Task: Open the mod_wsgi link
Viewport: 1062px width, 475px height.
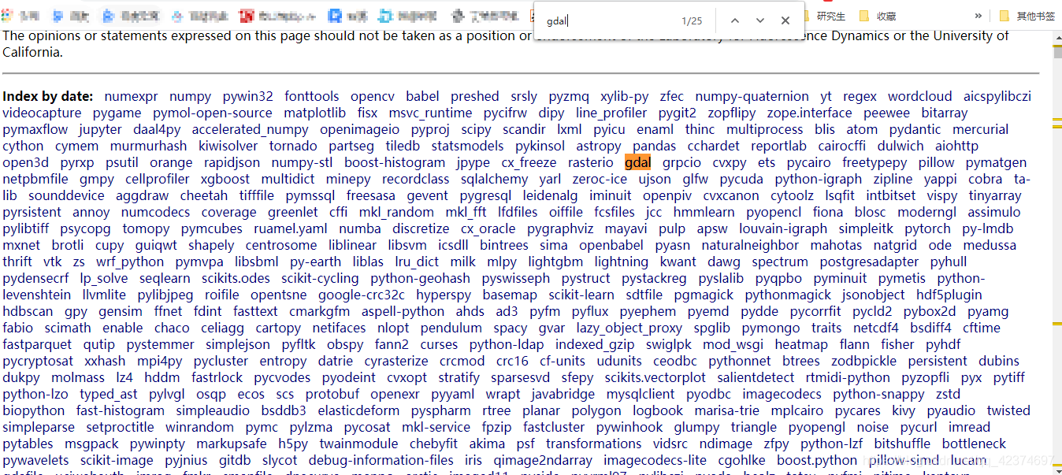Action: 733,344
